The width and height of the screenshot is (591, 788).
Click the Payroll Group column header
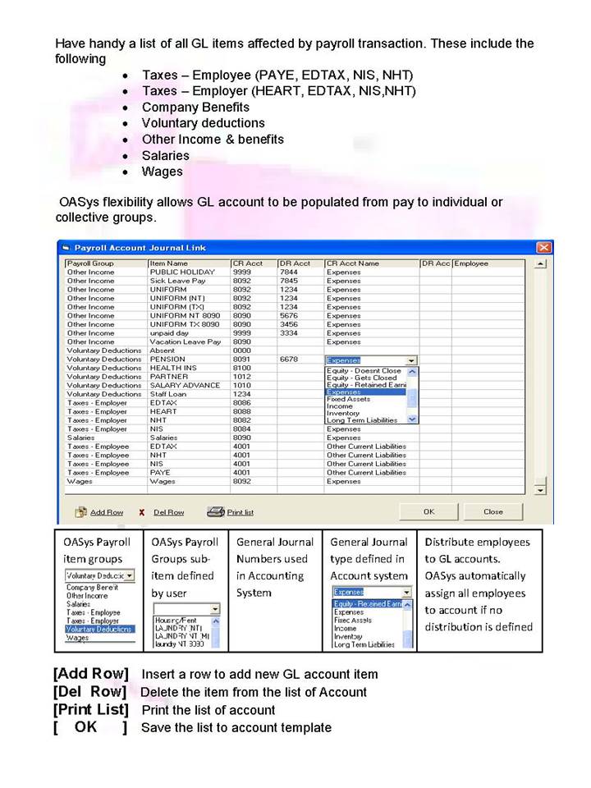106,263
